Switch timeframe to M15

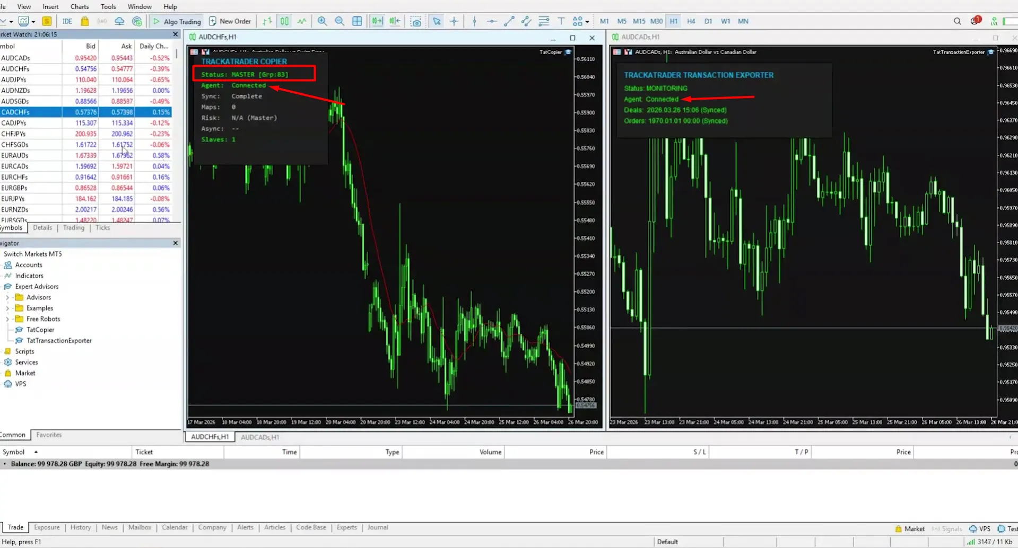pos(639,21)
